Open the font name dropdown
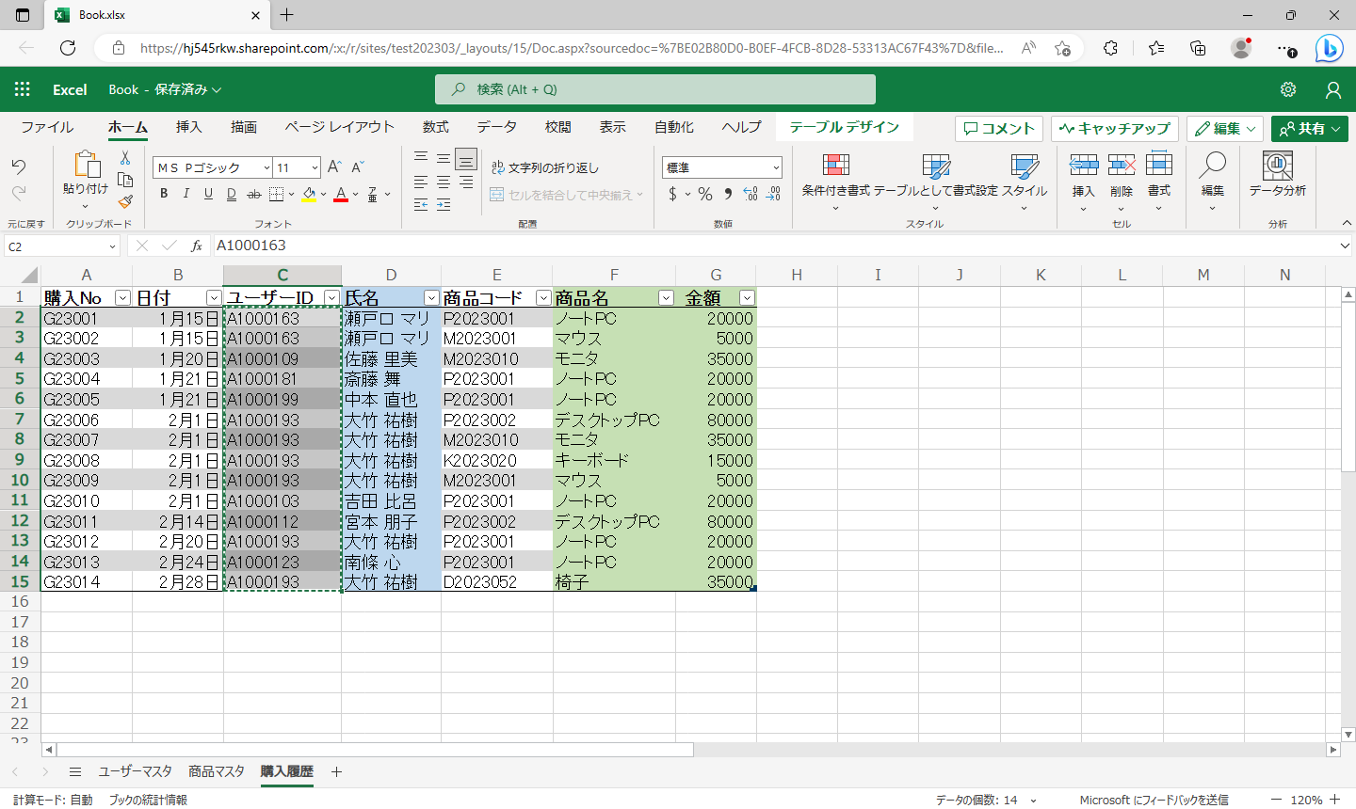Image resolution: width=1356 pixels, height=809 pixels. (266, 167)
